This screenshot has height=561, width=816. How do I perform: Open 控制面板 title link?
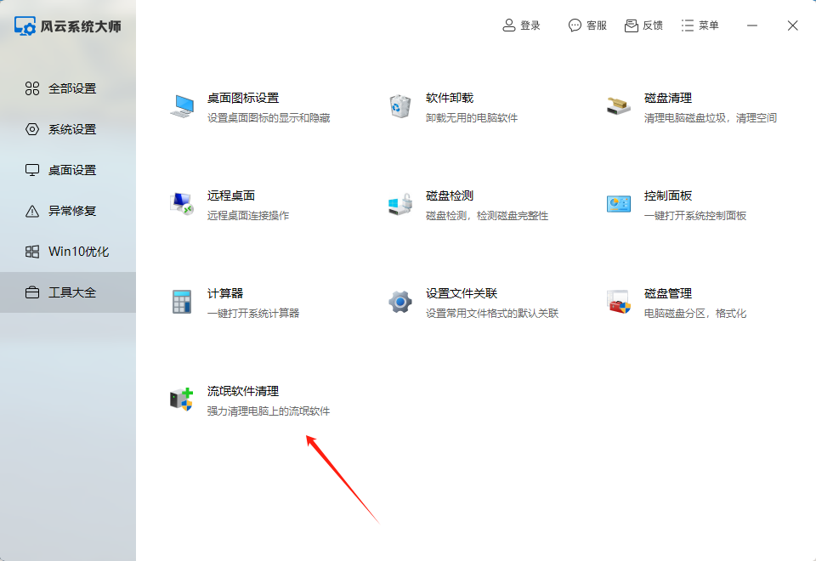668,195
